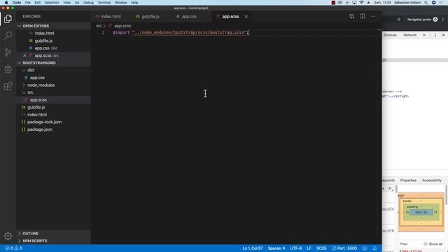The image size is (448, 252).
Task: Place cursor on the @import code line
Action: (181, 33)
